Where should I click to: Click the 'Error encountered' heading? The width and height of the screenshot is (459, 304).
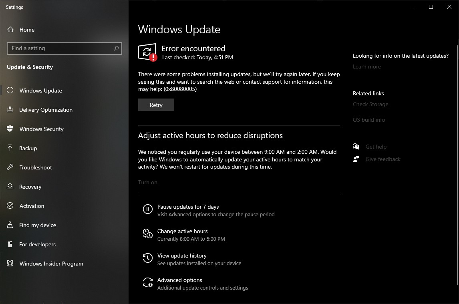point(193,48)
